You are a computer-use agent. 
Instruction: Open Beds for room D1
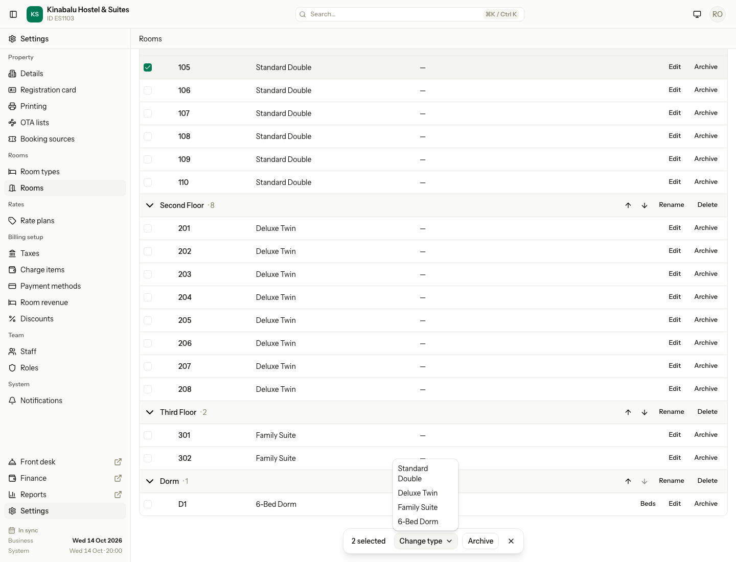(x=648, y=504)
